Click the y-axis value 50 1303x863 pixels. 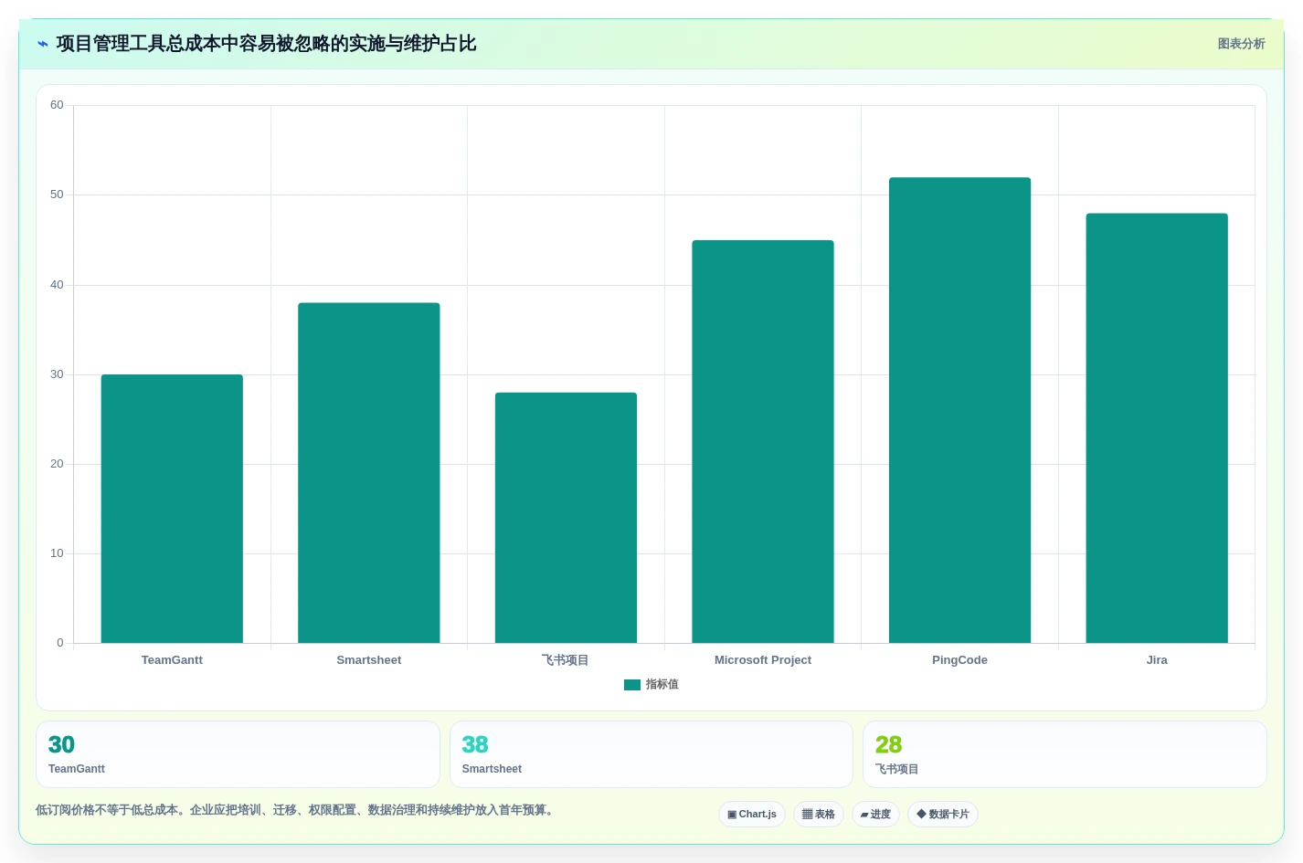coord(57,195)
